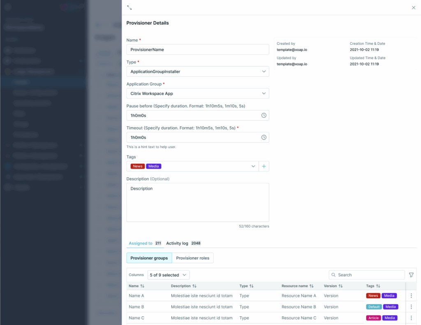Expand the Tags dropdown chevron
Viewport: 421px width, 325px height.
[254, 166]
